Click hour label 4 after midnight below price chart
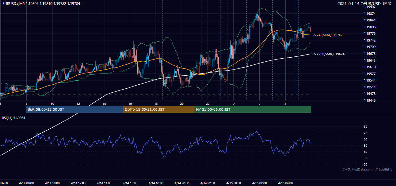The image size is (396, 186). pyautogui.click(x=285, y=104)
